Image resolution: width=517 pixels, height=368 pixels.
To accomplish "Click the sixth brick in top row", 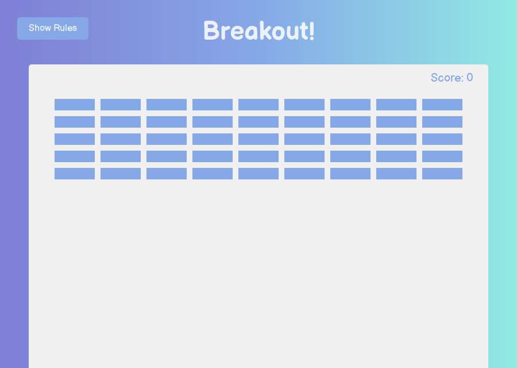I will pyautogui.click(x=304, y=105).
